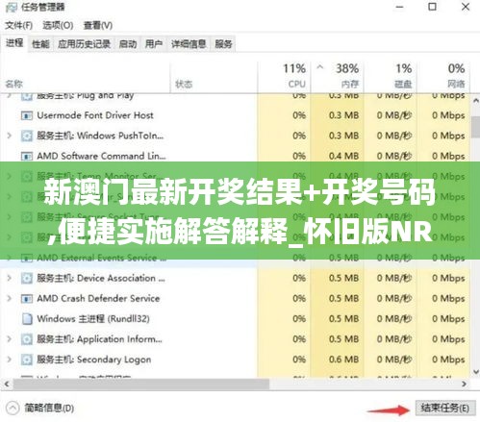This screenshot has width=480, height=422.
Task: Click 0 MB/秒 disk value in Usermode Font row
Action: coord(394,115)
